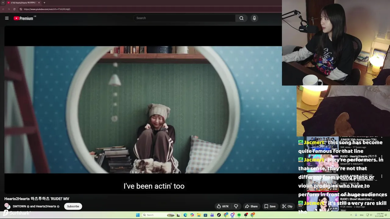
Task: Show hidden system tray icons
Action: (x=351, y=215)
